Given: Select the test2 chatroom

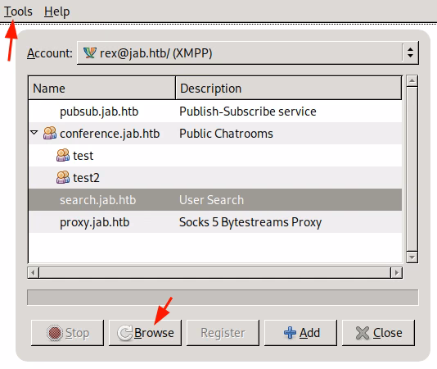Looking at the screenshot, I should tap(215, 178).
